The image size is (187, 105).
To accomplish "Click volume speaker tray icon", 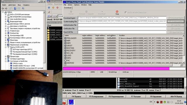I will coord(172,102).
